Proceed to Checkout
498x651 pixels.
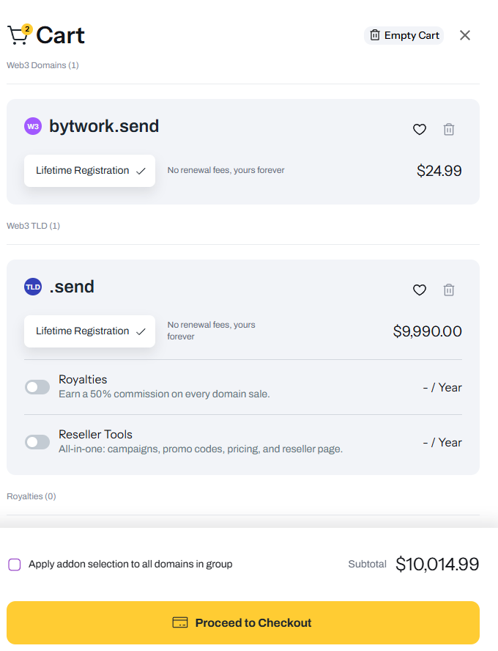click(x=243, y=623)
